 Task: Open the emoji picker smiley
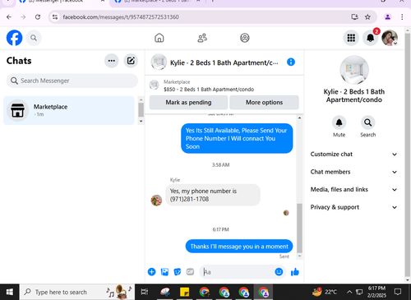click(279, 272)
